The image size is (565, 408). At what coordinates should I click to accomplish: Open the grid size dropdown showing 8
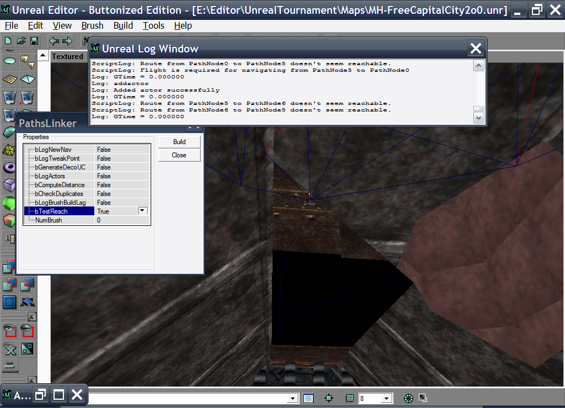click(386, 398)
